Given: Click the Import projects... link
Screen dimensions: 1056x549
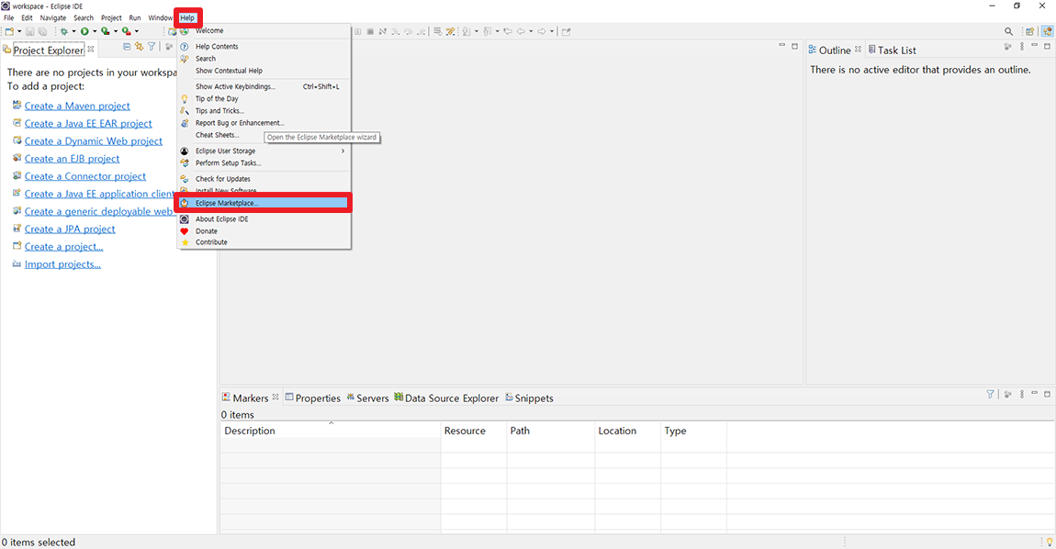Looking at the screenshot, I should coord(62,264).
